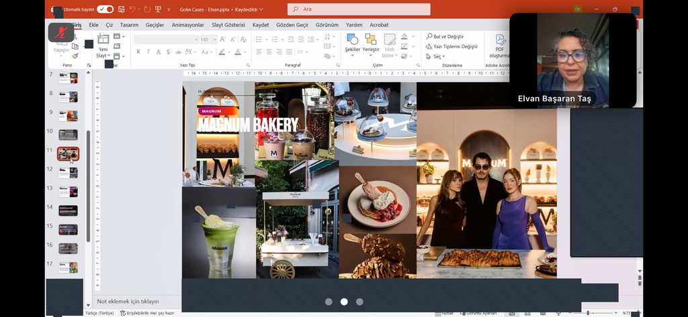Click Bul ve Değiştir button
The height and width of the screenshot is (317, 688).
point(448,36)
